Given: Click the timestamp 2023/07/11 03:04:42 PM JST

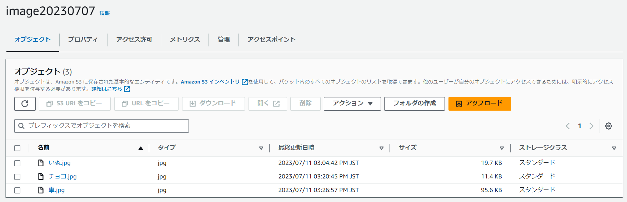Looking at the screenshot, I should tap(318, 163).
